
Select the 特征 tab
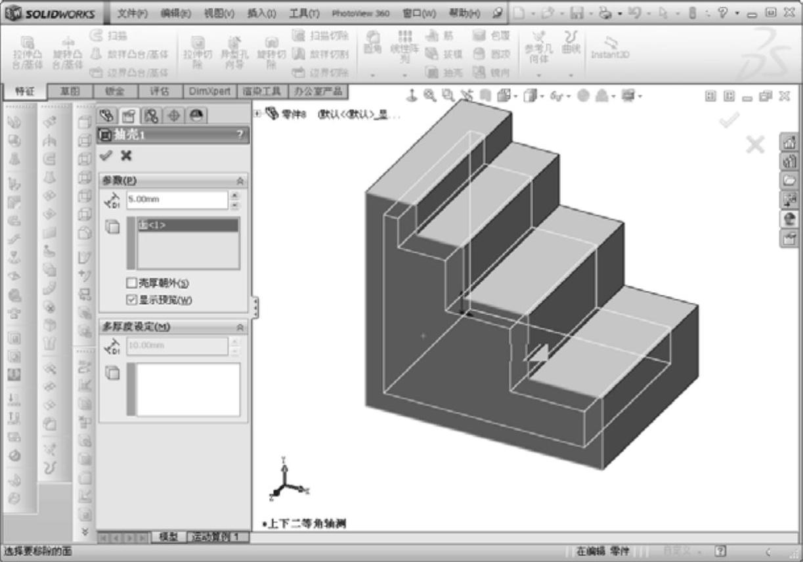tap(24, 91)
